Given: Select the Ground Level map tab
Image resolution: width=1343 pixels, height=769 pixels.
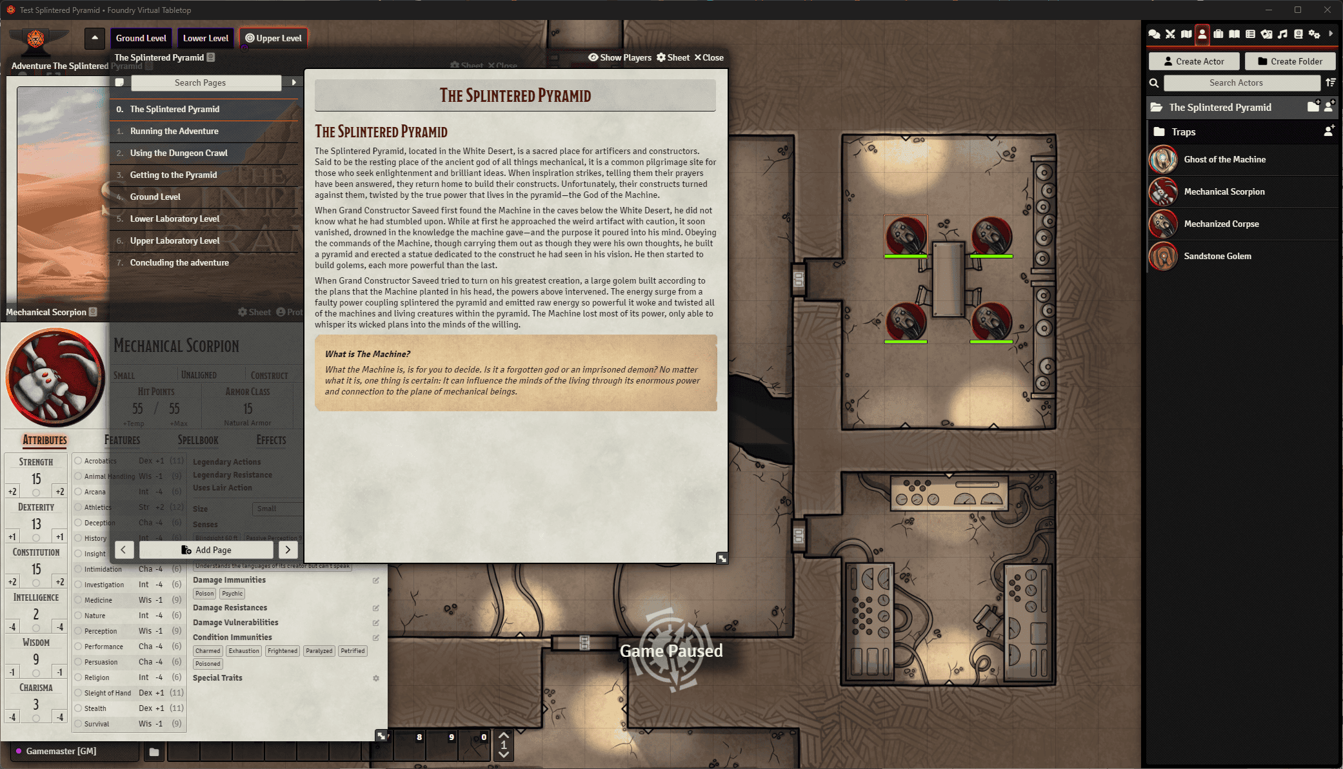Looking at the screenshot, I should [x=141, y=38].
